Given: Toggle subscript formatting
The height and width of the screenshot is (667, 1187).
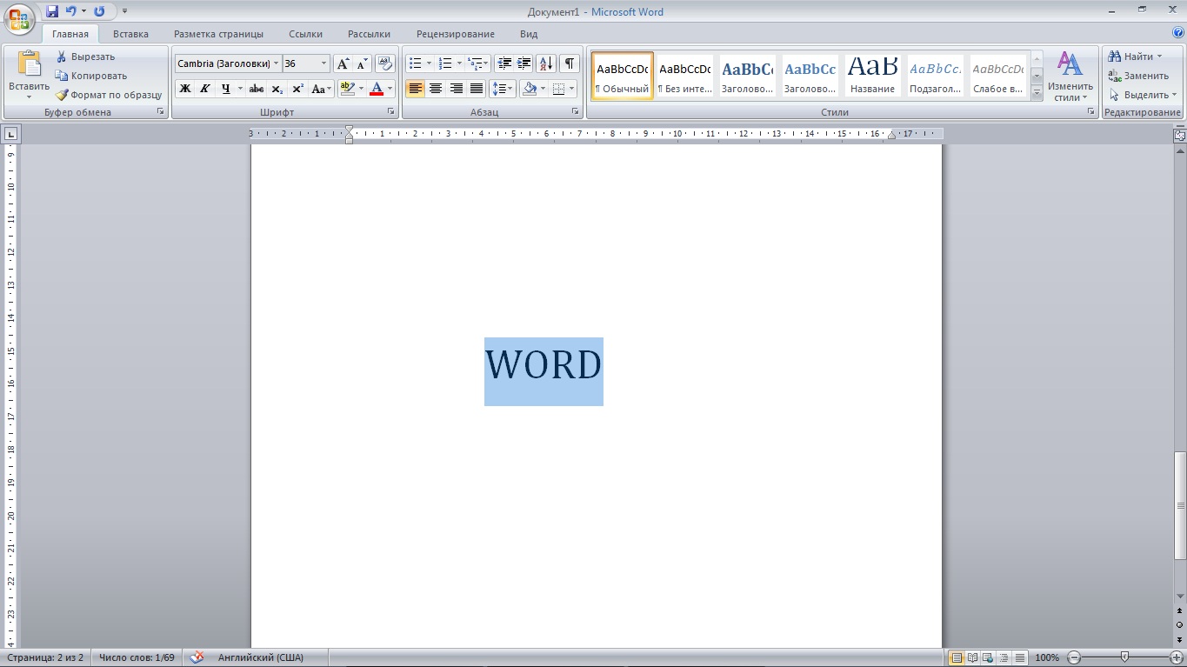Looking at the screenshot, I should click(x=277, y=89).
